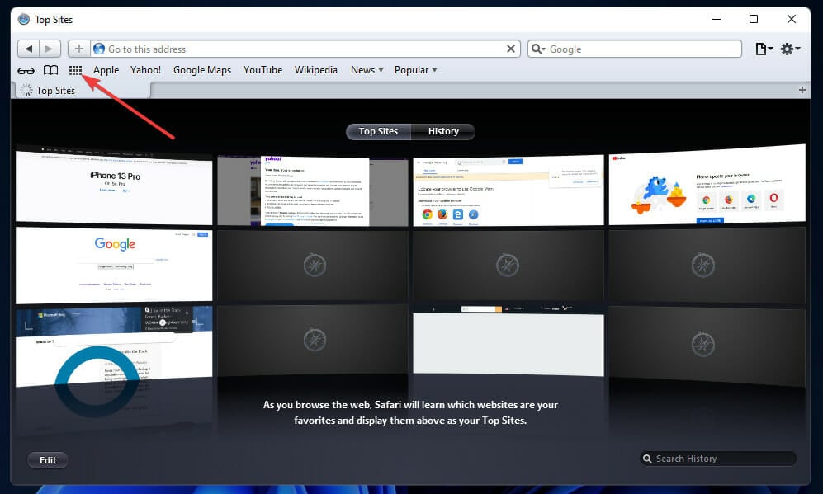Minimize the Top Sites window

pyautogui.click(x=717, y=20)
